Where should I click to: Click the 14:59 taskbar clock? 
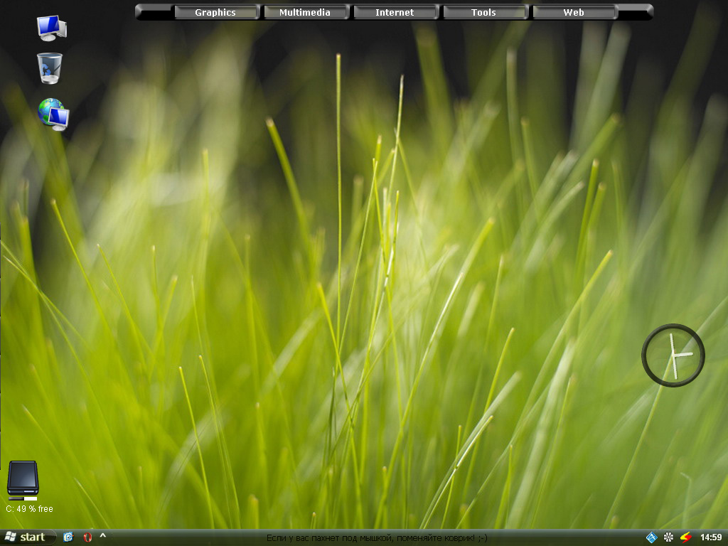[711, 537]
